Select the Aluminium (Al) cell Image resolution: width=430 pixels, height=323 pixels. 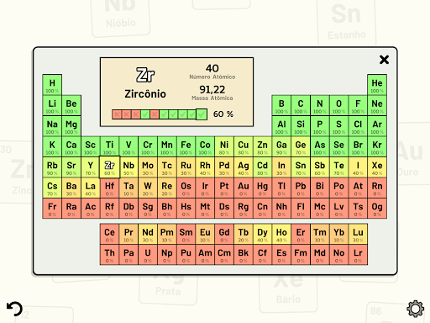(x=281, y=126)
